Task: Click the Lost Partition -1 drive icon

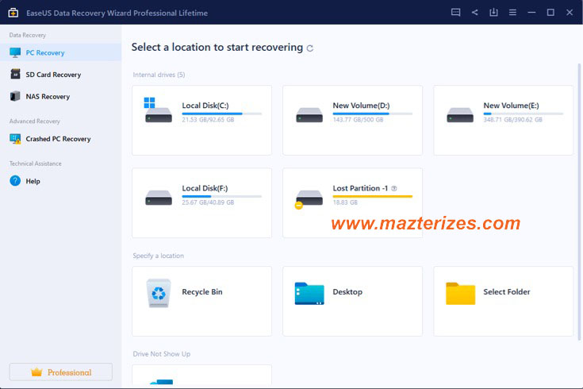Action: pos(309,198)
